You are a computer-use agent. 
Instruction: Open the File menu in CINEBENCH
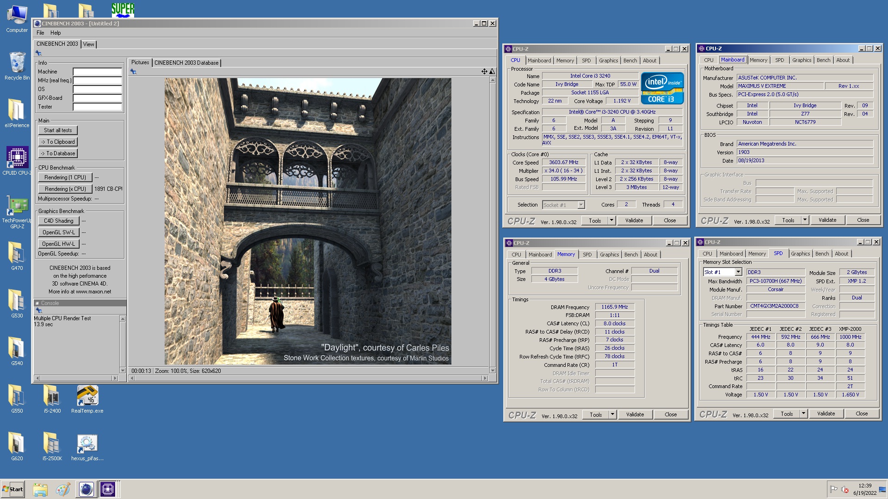(x=40, y=33)
